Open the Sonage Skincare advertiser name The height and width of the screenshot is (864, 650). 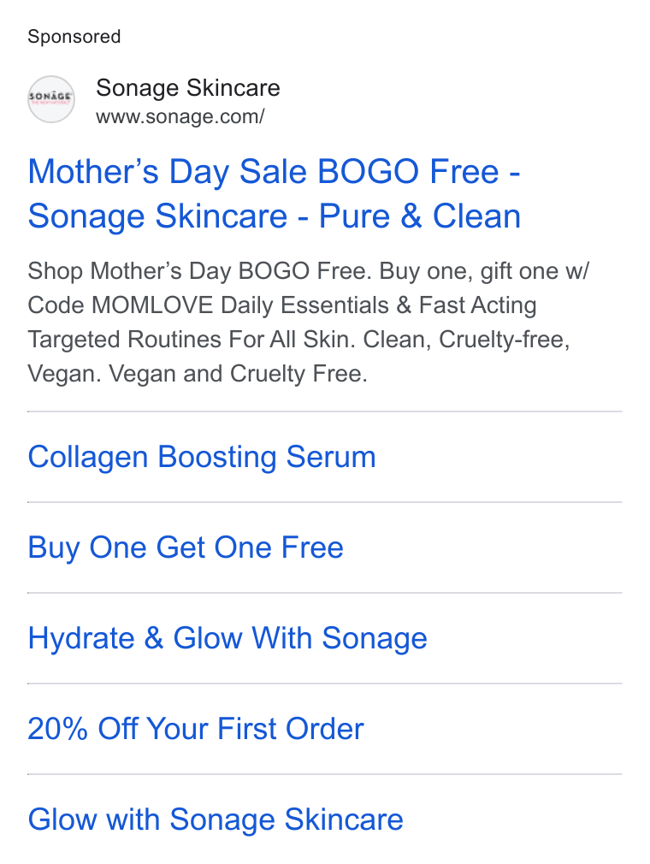(188, 87)
